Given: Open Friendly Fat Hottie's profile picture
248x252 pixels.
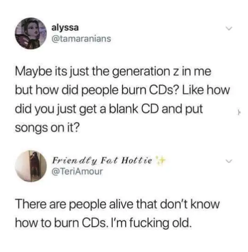Looking at the screenshot, I should (31, 166).
